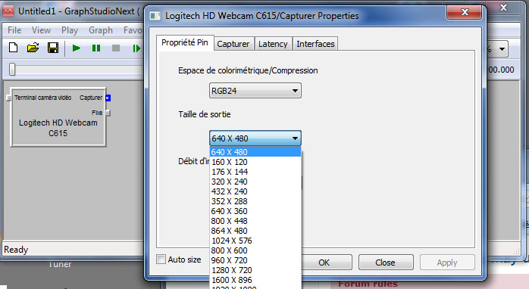529x289 pixels.
Task: Open the Play menu
Action: point(70,30)
